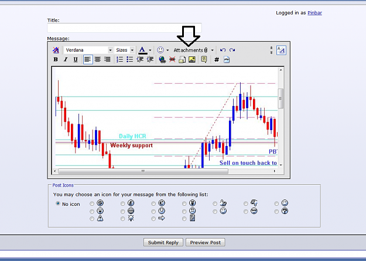366x261 pixels.
Task: Wrap selection in PHP tags
Action: [x=227, y=60]
